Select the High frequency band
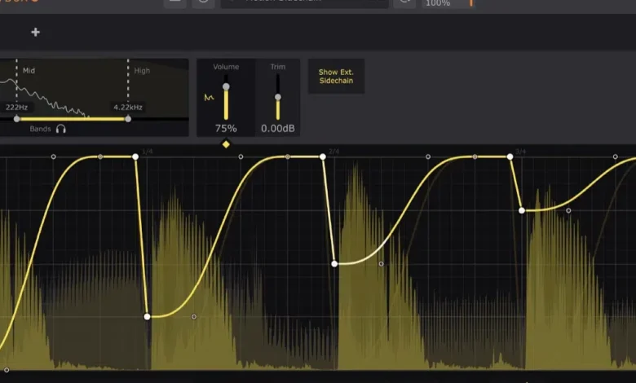636x383 pixels. 142,71
